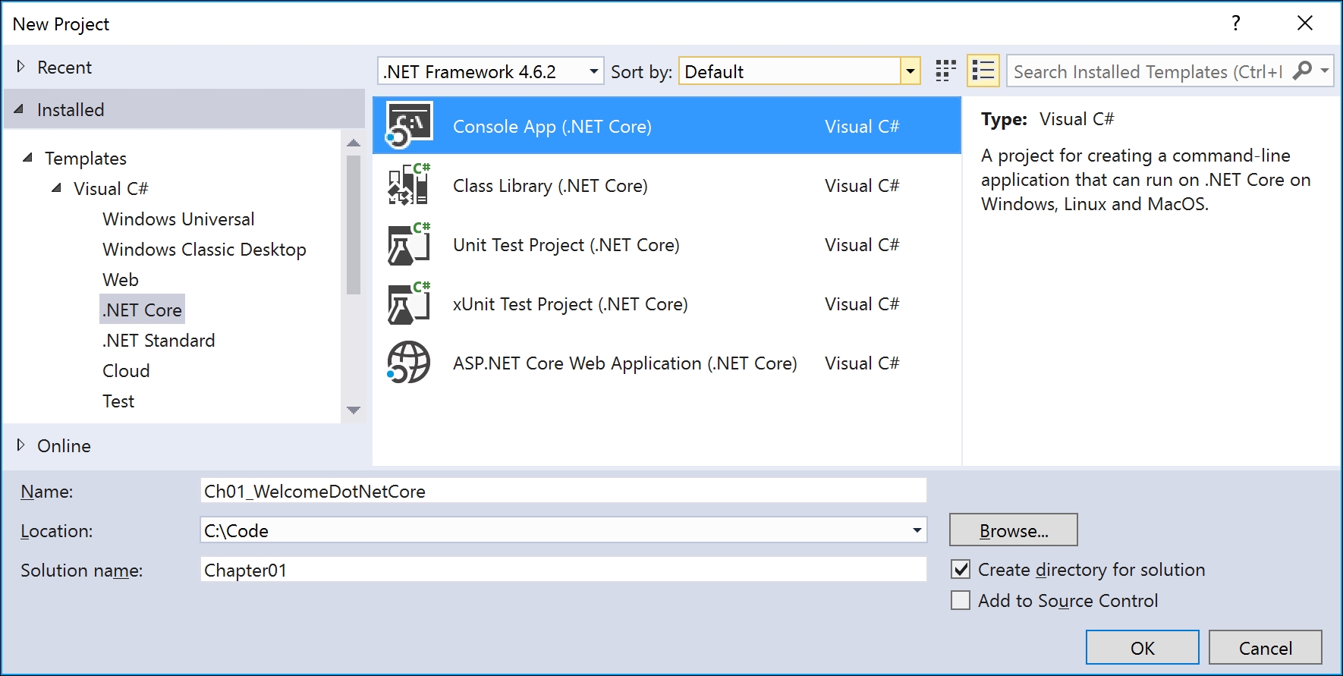
Task: Select the .NET Standard category
Action: (159, 340)
